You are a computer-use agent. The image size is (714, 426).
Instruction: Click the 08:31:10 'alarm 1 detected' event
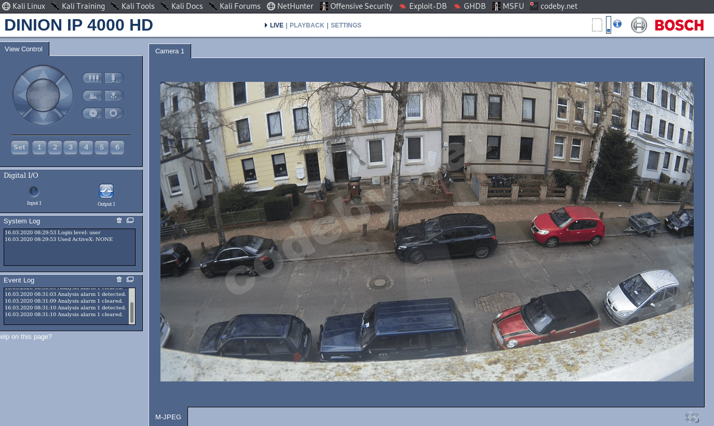[65, 308]
